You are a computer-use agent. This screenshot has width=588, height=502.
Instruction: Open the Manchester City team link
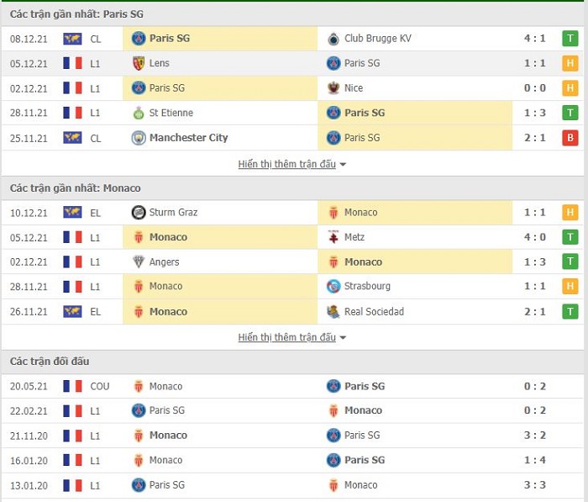tap(188, 138)
